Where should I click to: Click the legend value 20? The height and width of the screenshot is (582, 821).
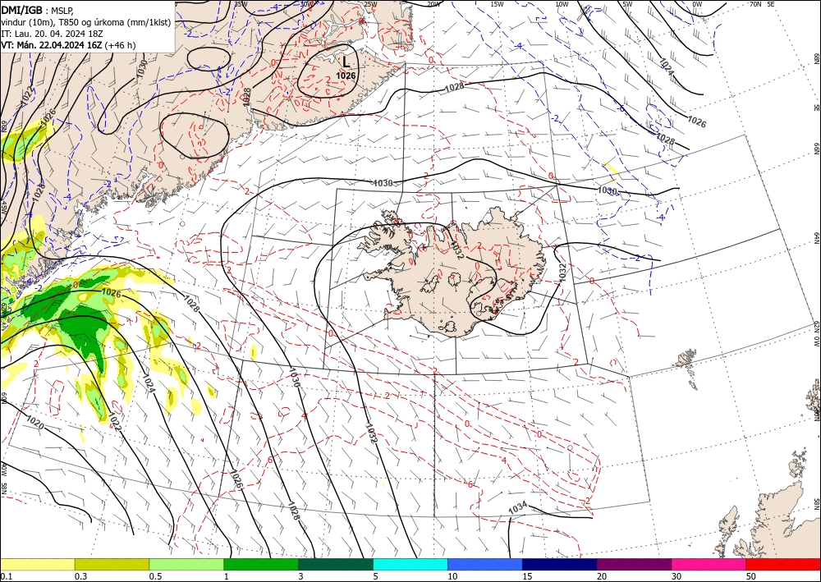click(x=602, y=576)
